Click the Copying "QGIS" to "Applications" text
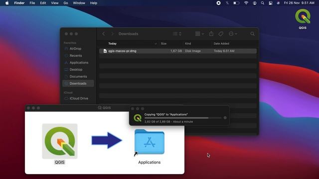The image size is (319, 179). point(166,114)
